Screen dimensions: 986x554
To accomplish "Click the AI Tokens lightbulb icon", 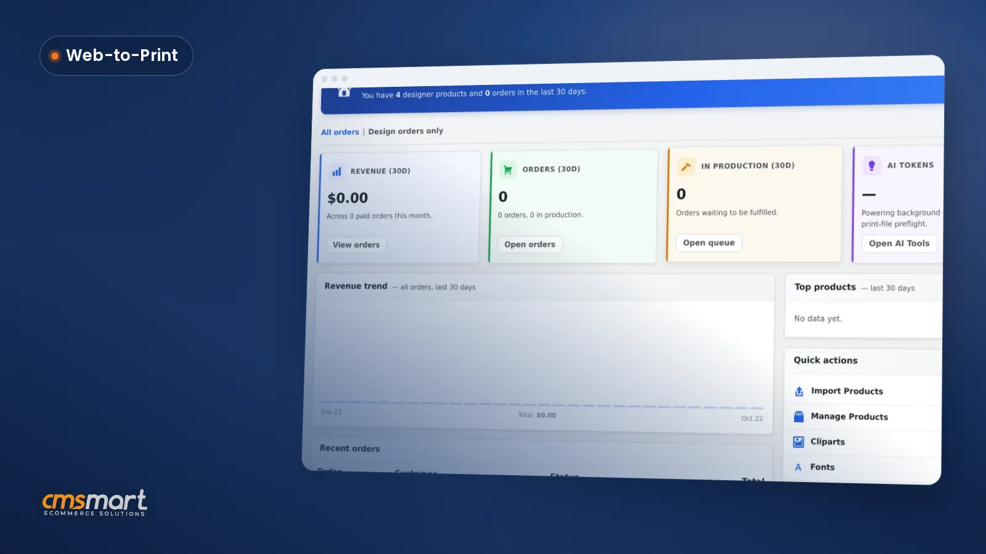I will 871,165.
